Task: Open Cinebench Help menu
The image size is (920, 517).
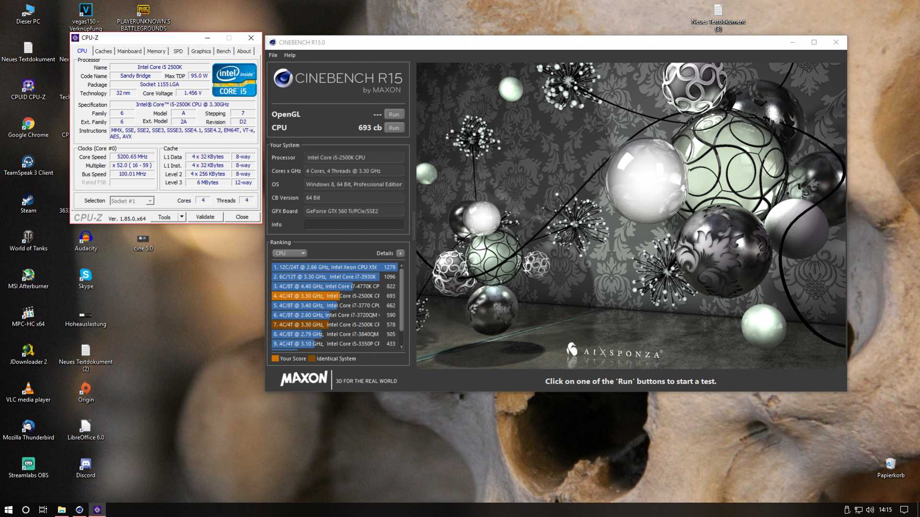Action: (290, 55)
